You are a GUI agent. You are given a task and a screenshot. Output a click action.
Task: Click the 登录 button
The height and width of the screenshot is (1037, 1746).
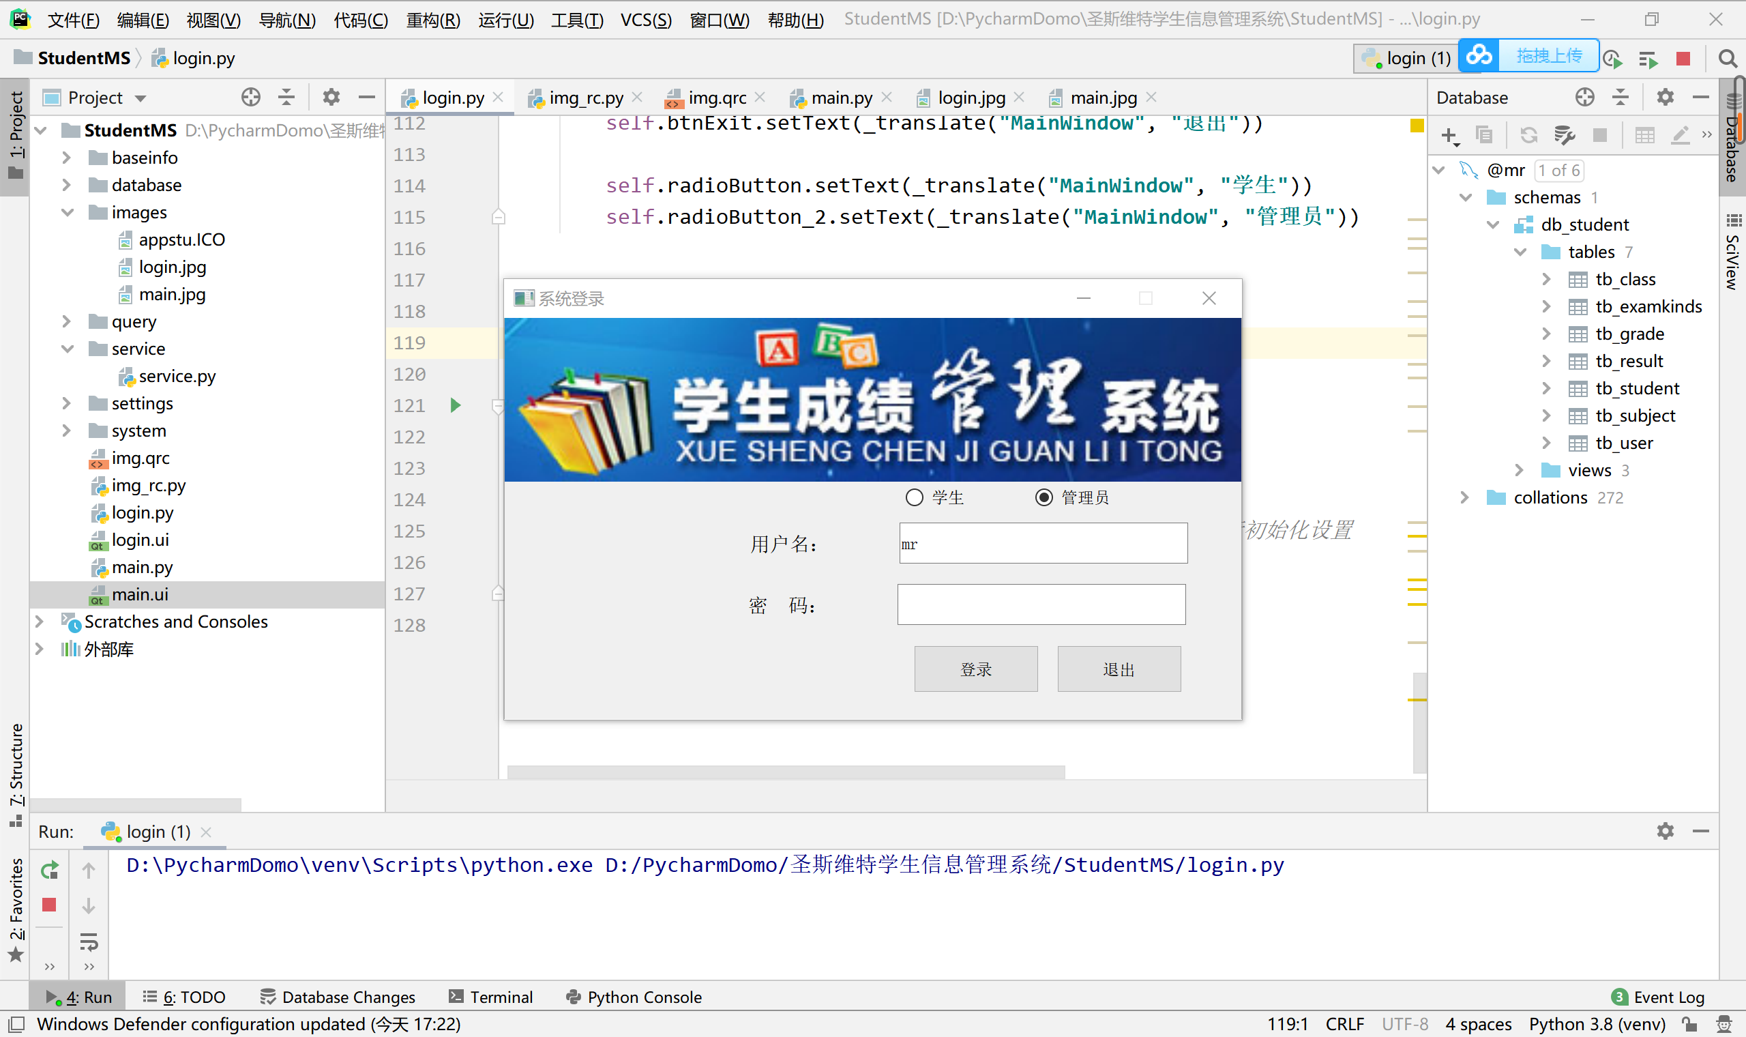tap(976, 669)
